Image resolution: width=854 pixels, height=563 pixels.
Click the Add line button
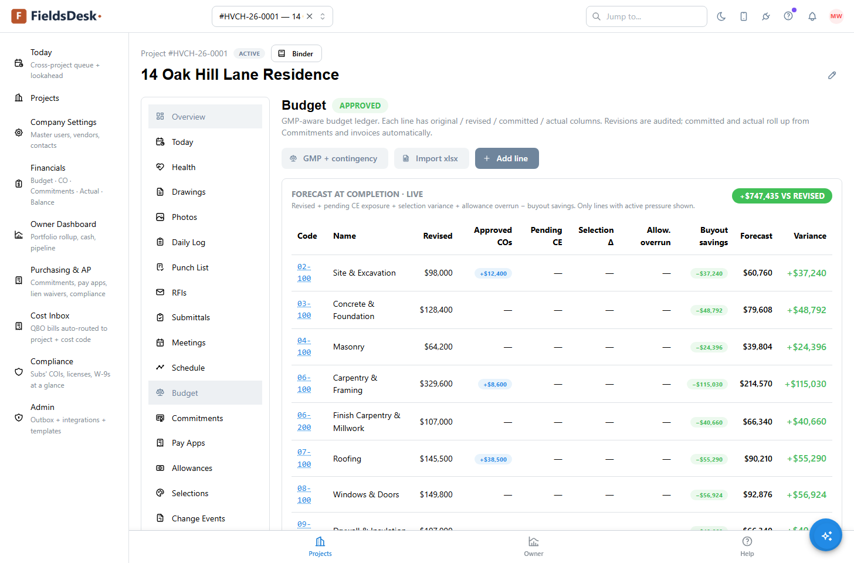click(x=507, y=158)
